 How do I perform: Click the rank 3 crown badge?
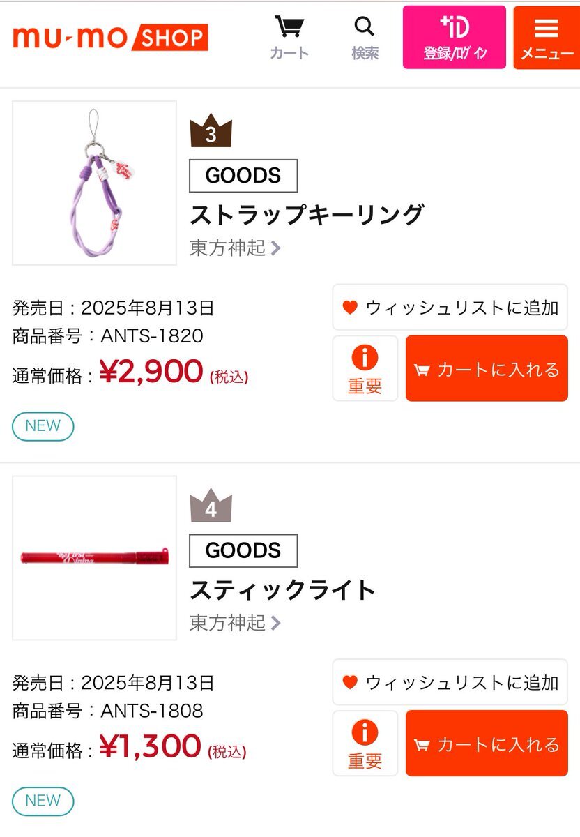tap(211, 131)
